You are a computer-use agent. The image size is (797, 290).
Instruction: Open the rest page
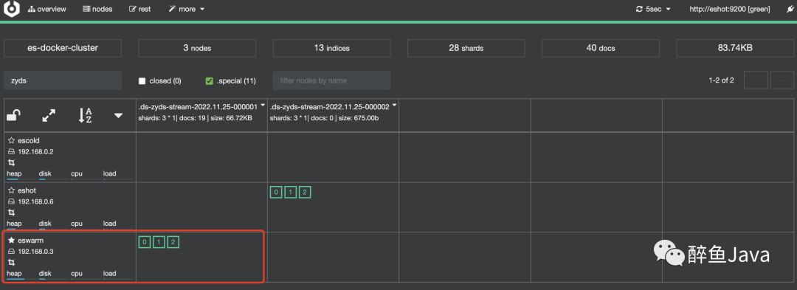pos(139,9)
